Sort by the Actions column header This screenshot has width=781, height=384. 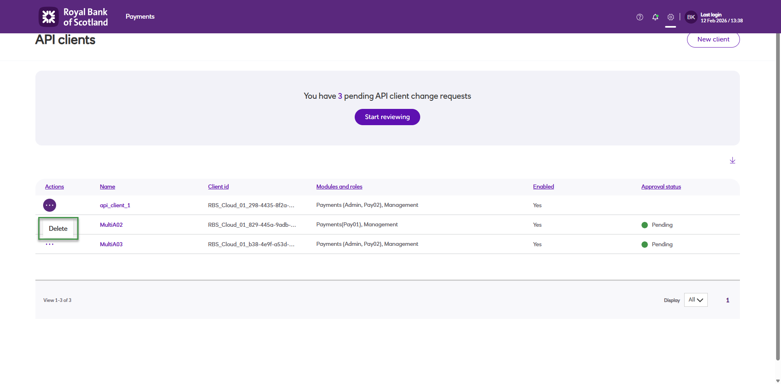pyautogui.click(x=55, y=187)
